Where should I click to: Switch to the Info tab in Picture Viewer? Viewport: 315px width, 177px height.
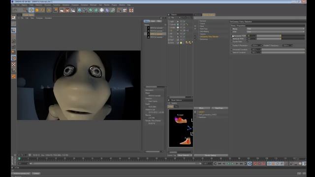[153, 21]
